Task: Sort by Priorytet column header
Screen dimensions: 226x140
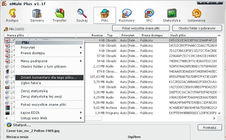Action: point(129,35)
